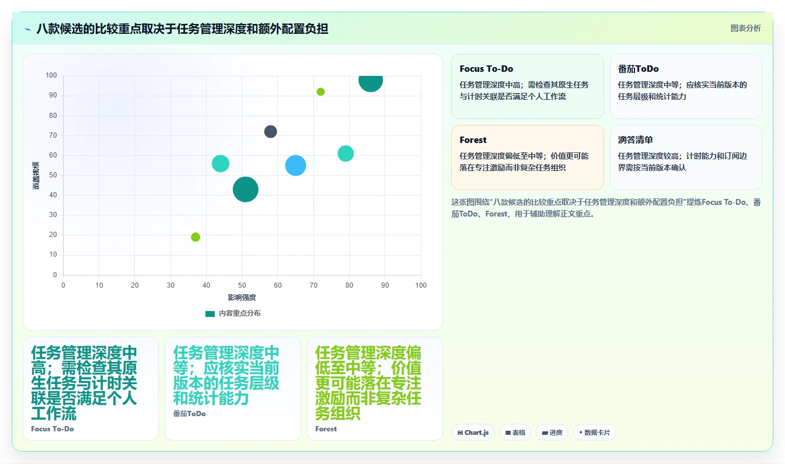The height and width of the screenshot is (464, 785).
Task: Click the 表格 pill icon
Action: (508, 433)
